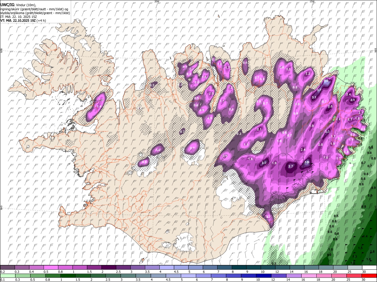Select the '2.5' label on the purple snow scale
The image size is (377, 282).
click(x=118, y=272)
